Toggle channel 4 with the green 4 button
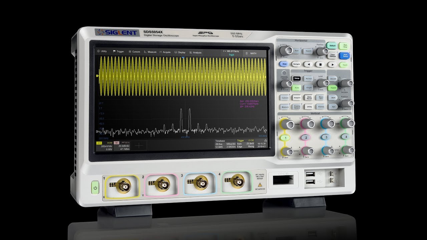427x240 pixels. tap(346, 137)
